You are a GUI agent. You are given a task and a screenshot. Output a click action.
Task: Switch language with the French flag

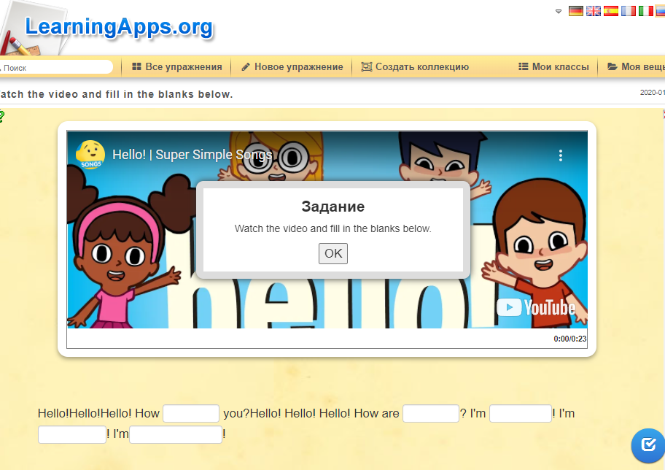coord(629,11)
